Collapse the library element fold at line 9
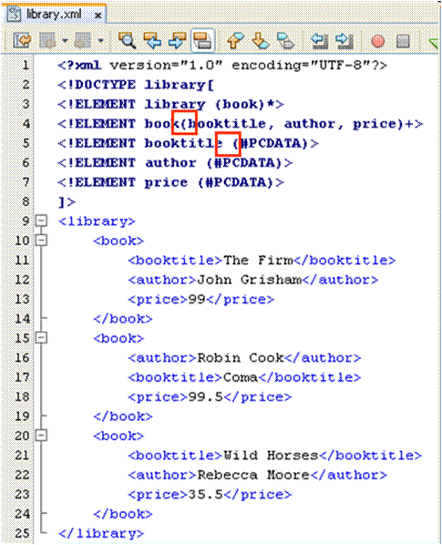This screenshot has width=442, height=545. pos(41,221)
